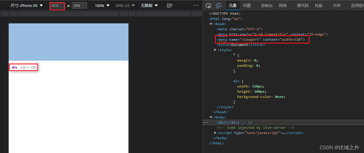Edit the viewport height field showing 896

[79, 5]
